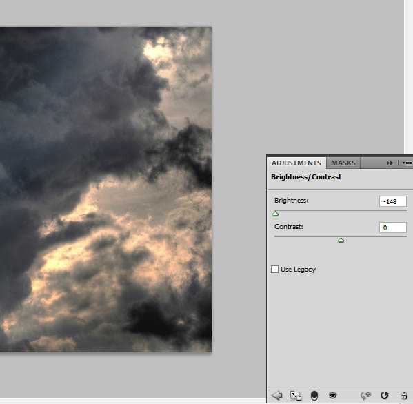413x404 pixels.
Task: Switch to the MASKS tab
Action: [x=343, y=163]
